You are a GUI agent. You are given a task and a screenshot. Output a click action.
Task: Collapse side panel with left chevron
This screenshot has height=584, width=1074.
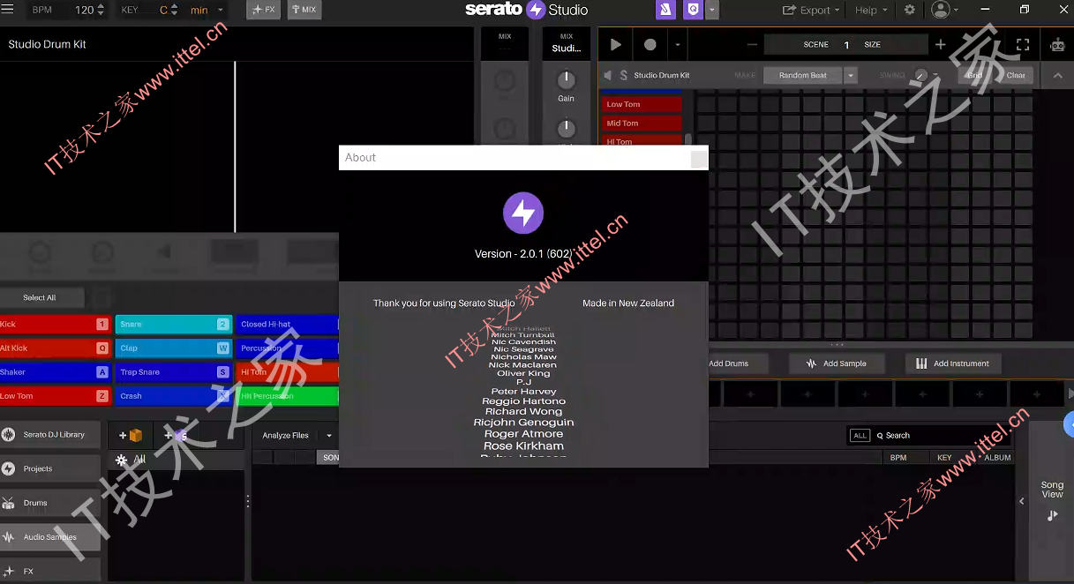pos(1022,501)
